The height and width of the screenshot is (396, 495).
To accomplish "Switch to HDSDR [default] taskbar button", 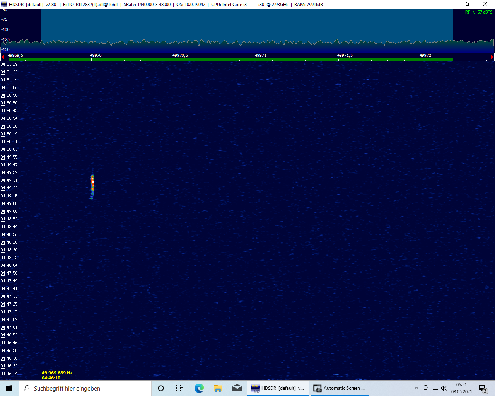I will 278,388.
